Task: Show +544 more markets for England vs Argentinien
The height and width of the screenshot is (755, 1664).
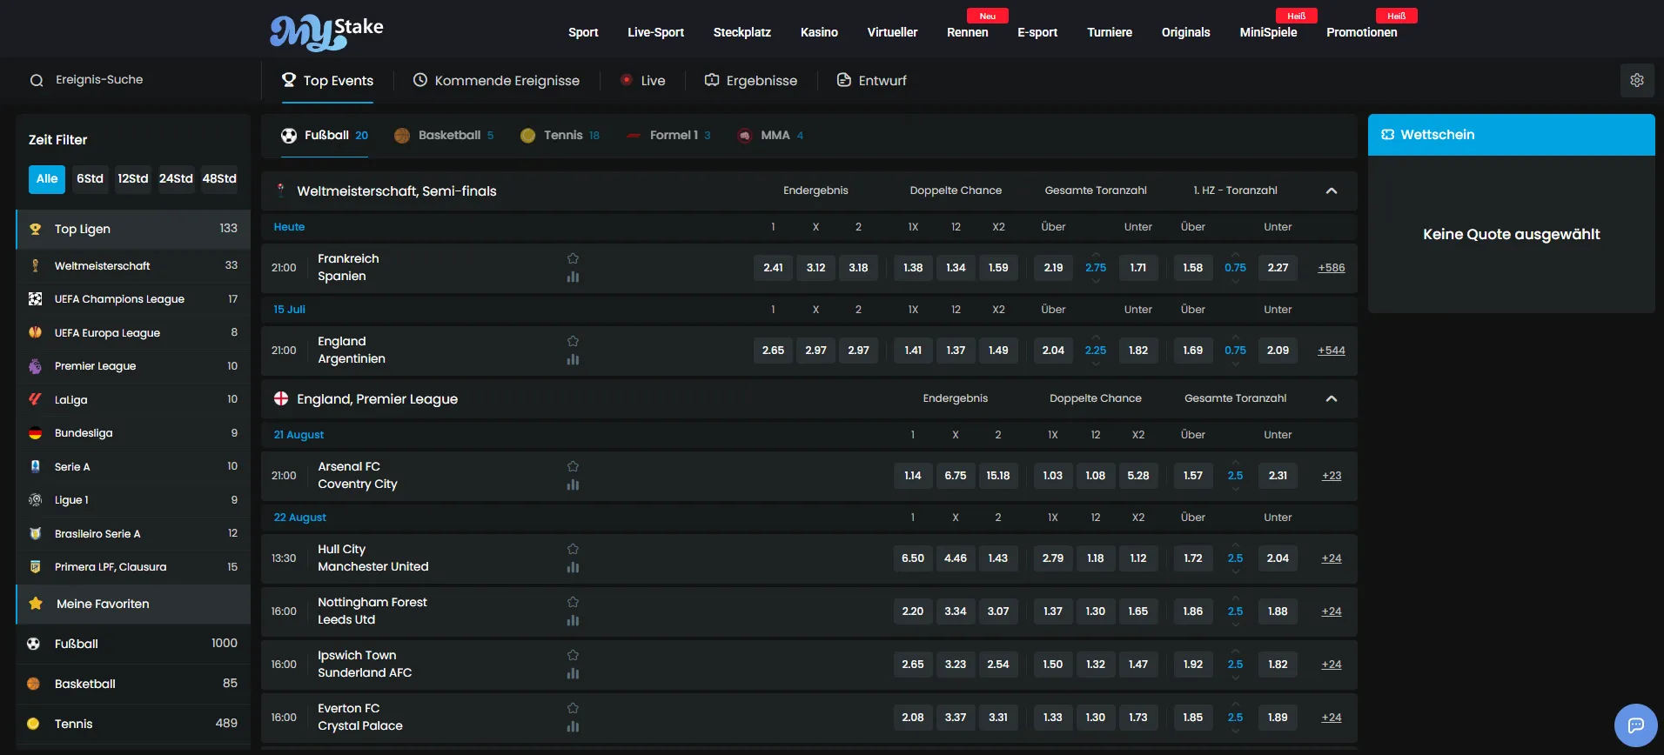Action: coord(1332,351)
